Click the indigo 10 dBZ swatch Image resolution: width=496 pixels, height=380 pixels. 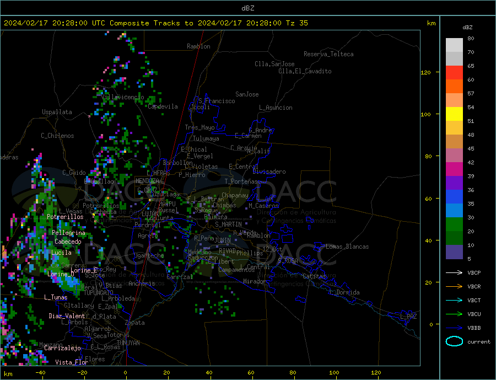click(x=454, y=251)
